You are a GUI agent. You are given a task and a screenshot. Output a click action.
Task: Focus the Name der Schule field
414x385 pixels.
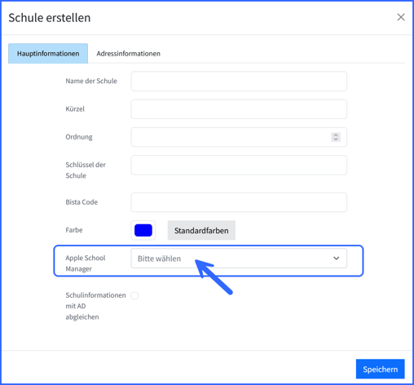click(x=239, y=81)
